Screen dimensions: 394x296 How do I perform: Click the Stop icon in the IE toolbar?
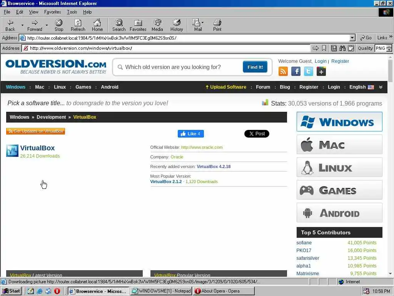[59, 23]
